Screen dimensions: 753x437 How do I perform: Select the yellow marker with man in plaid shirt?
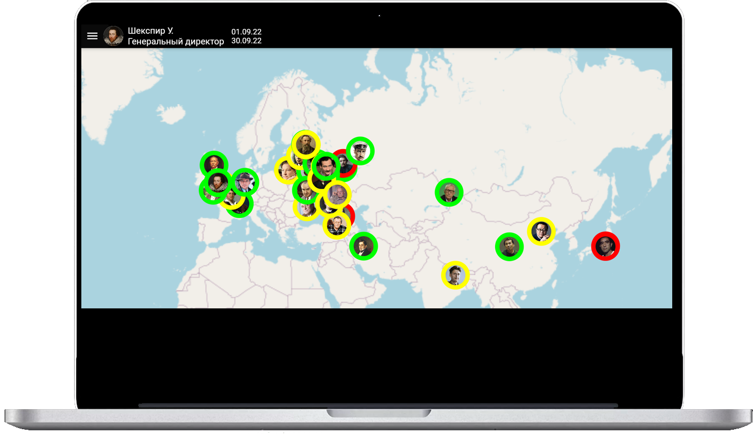tap(337, 225)
